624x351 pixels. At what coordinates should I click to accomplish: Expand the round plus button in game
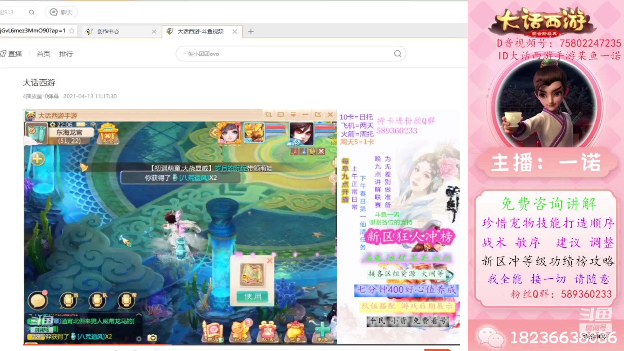tap(38, 159)
